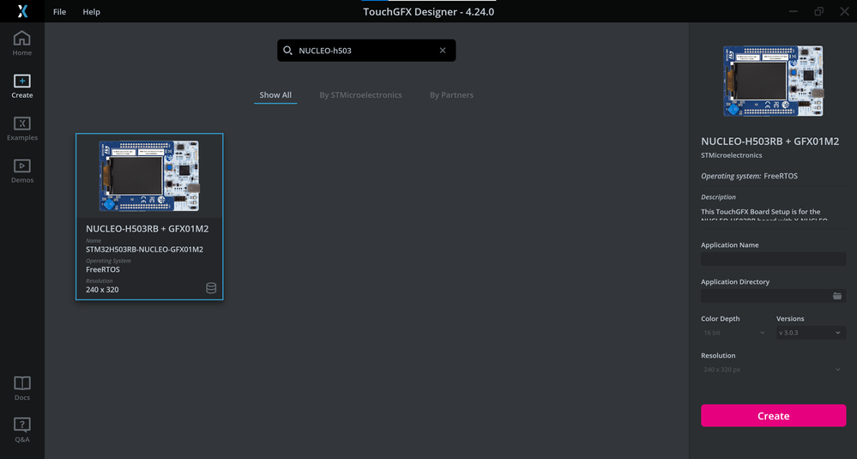Browse for Application Directory folder icon
Screen dimensions: 857x459
point(836,296)
